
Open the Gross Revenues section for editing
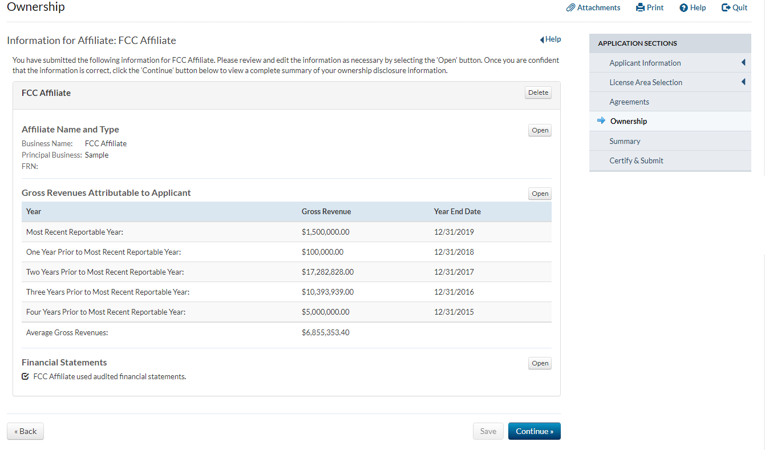pos(540,194)
